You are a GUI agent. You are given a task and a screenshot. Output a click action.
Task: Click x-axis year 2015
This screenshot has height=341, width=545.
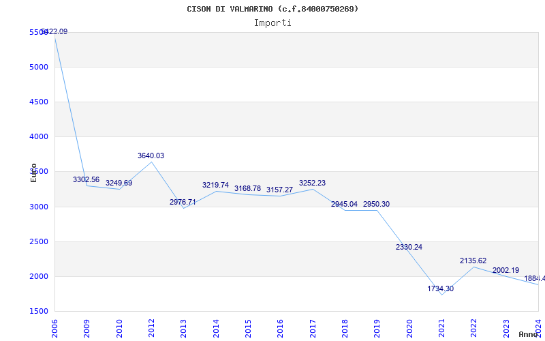point(248,329)
